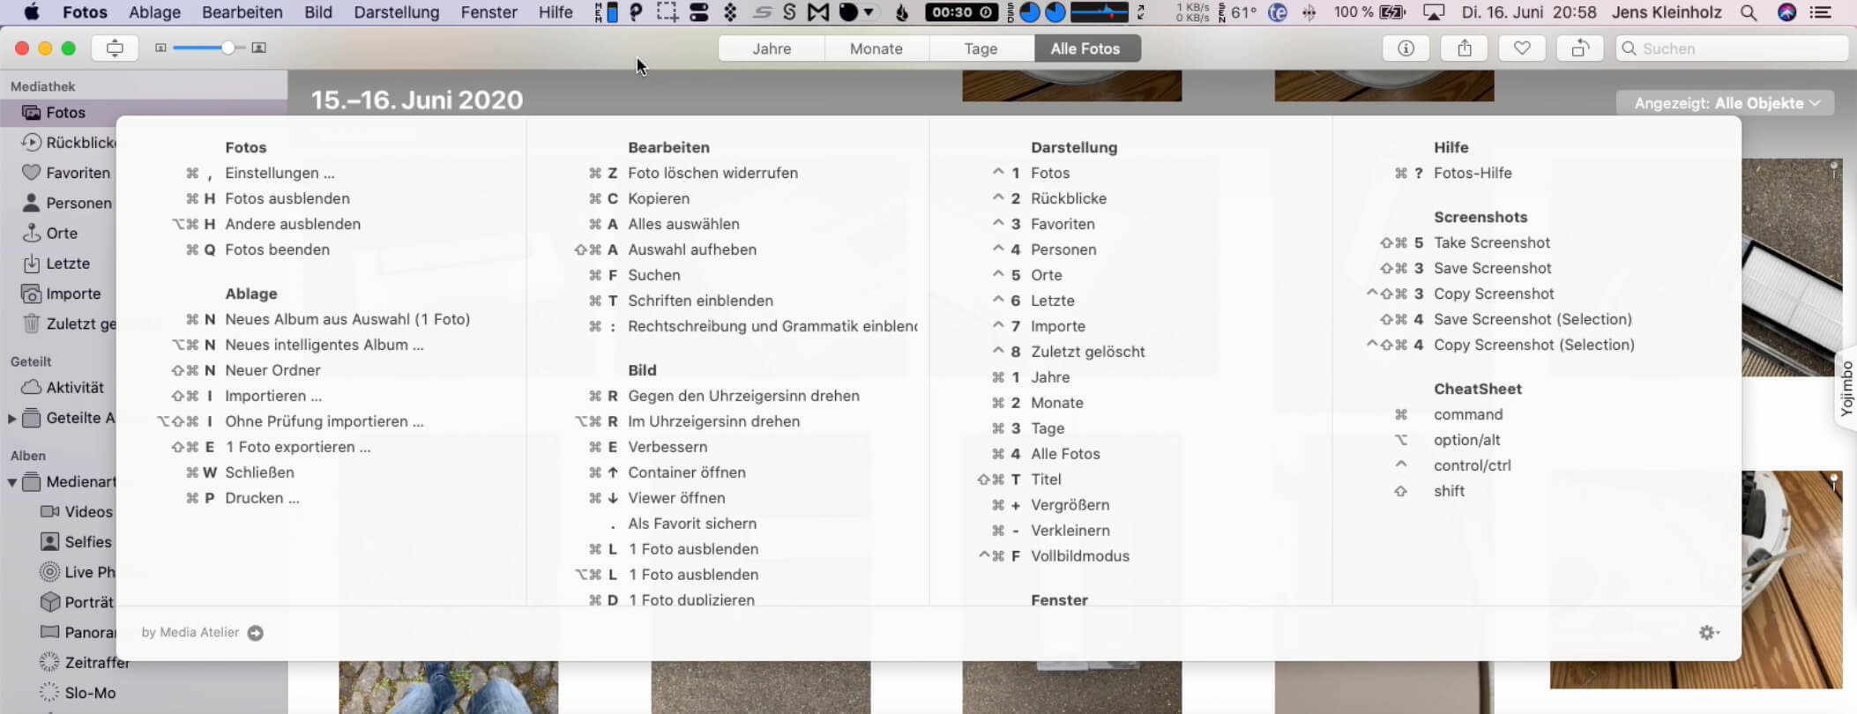
Task: Open Selfies media type album
Action: (77, 541)
